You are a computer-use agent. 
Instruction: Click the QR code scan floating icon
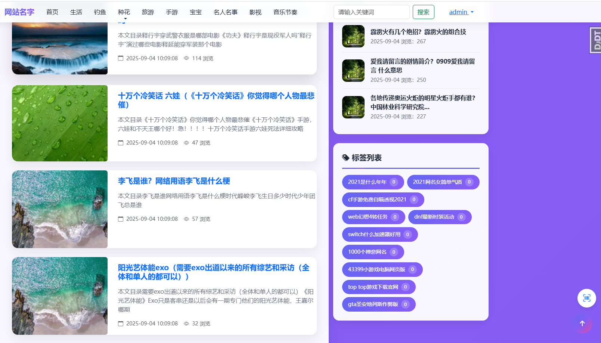coord(586,298)
